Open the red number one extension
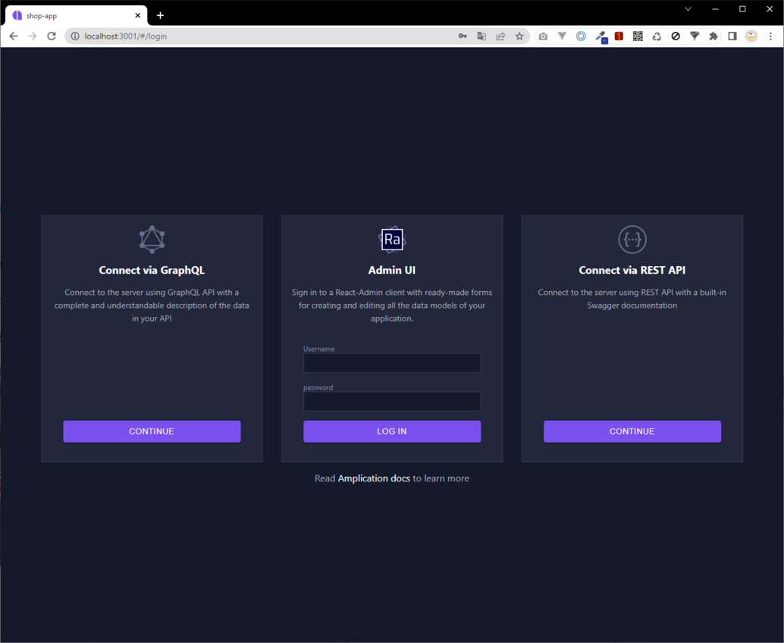 619,36
